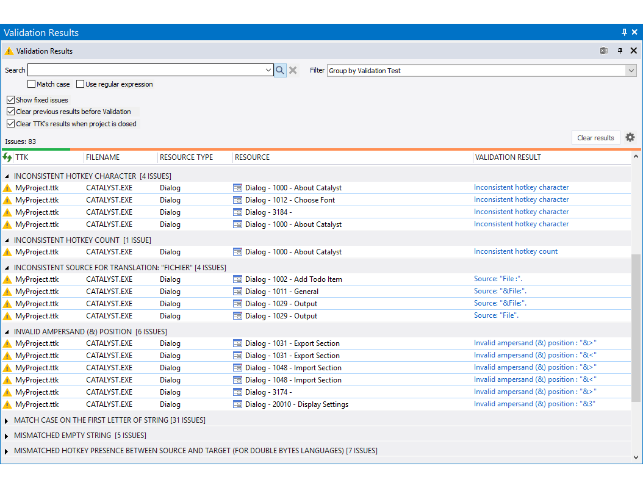
Task: Enable the Match case checkbox
Action: click(32, 84)
